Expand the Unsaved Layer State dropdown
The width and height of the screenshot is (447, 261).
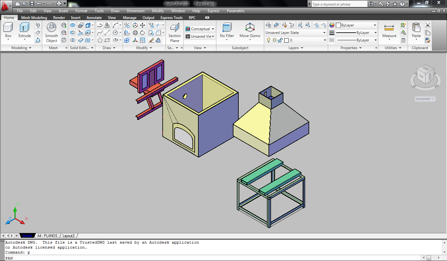pos(296,33)
